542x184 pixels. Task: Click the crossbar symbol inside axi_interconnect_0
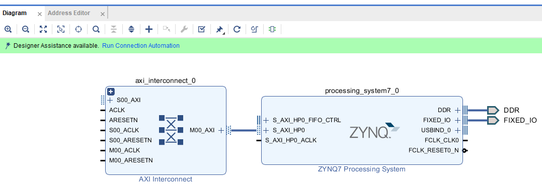[x=171, y=130]
